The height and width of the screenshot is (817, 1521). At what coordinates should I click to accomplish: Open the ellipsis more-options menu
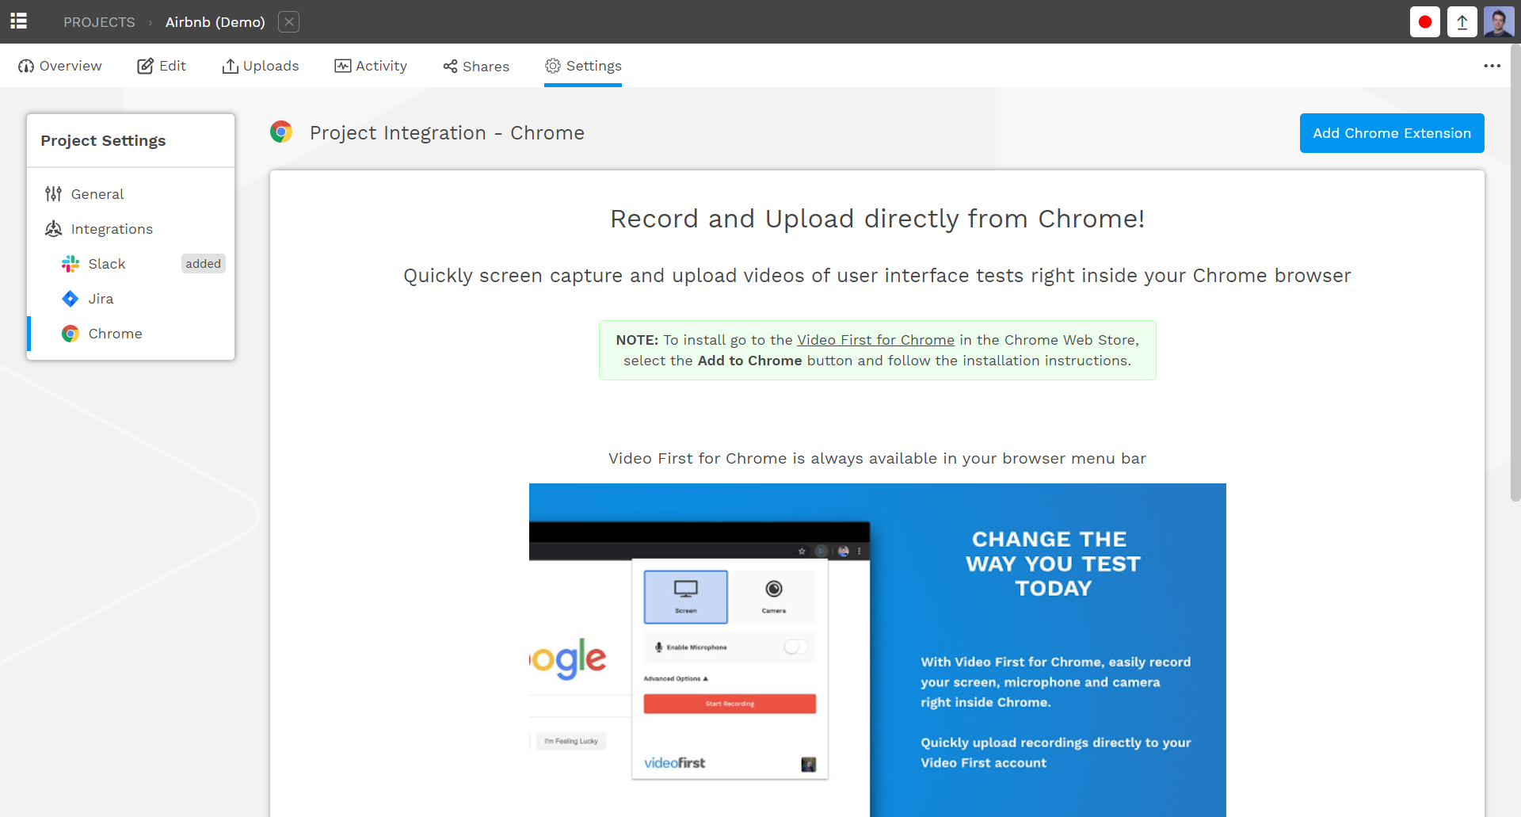pos(1492,66)
